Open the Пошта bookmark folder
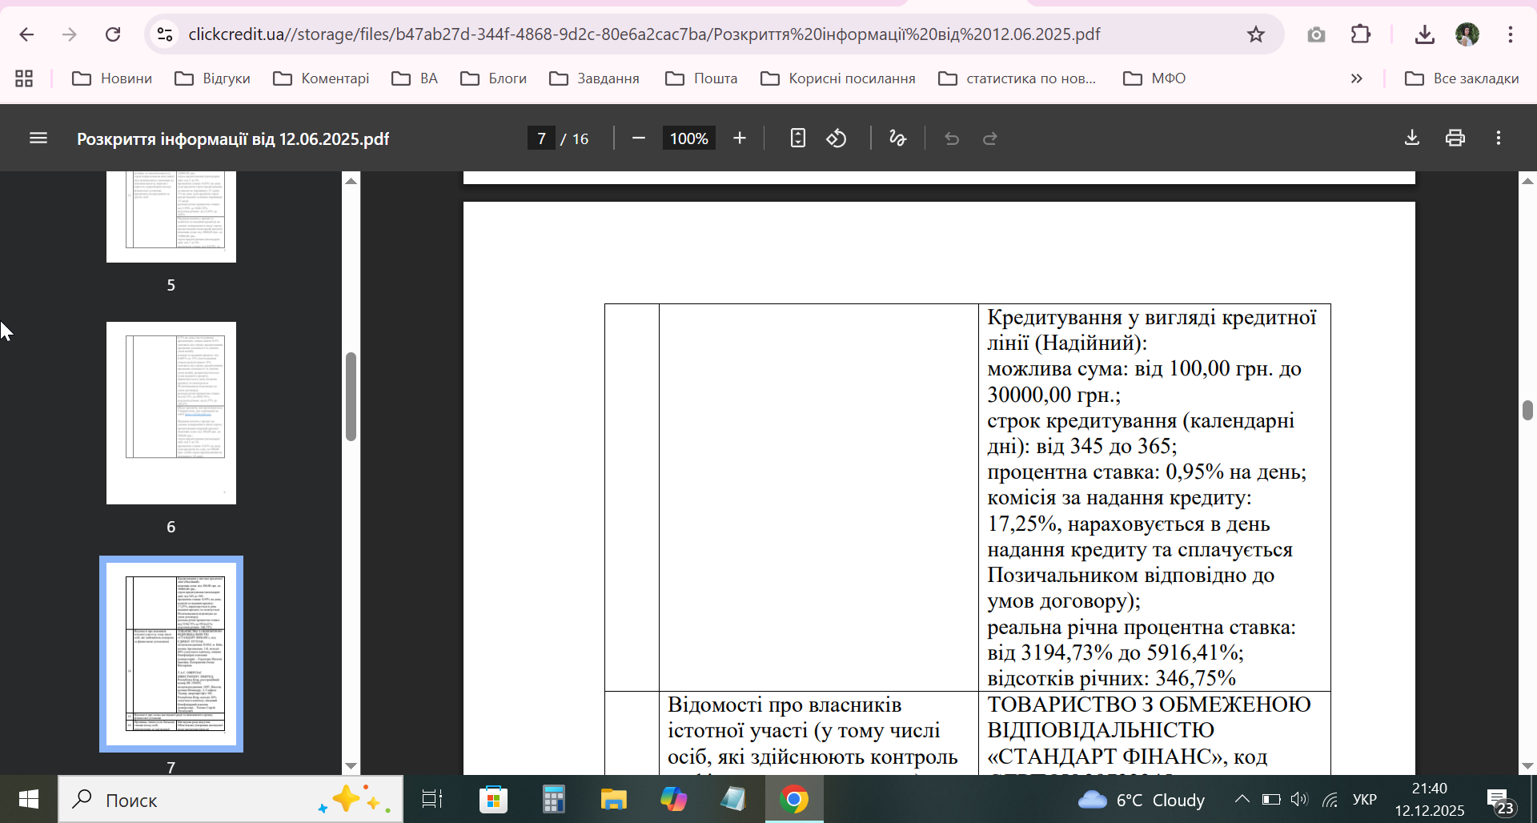 point(701,78)
